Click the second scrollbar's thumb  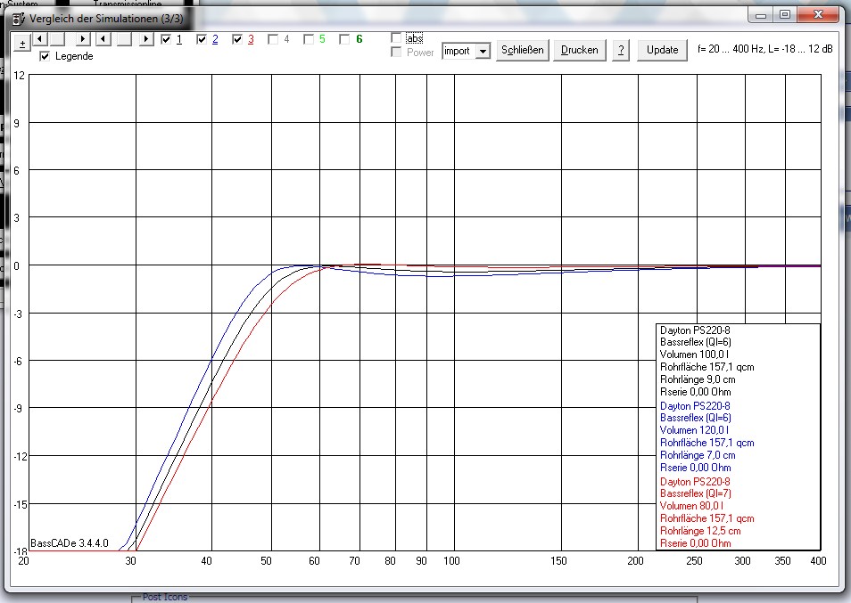[x=124, y=39]
